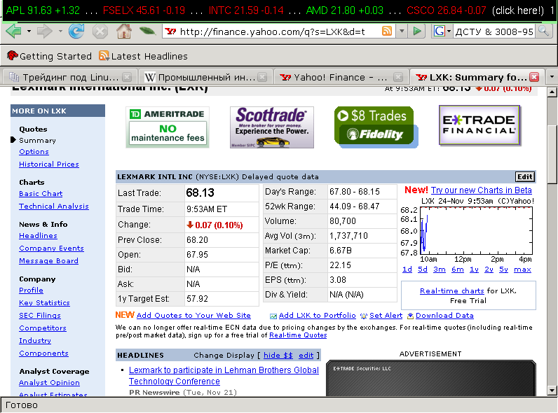This screenshot has width=558, height=413.
Task: Click the Download Data link
Action: click(x=444, y=315)
